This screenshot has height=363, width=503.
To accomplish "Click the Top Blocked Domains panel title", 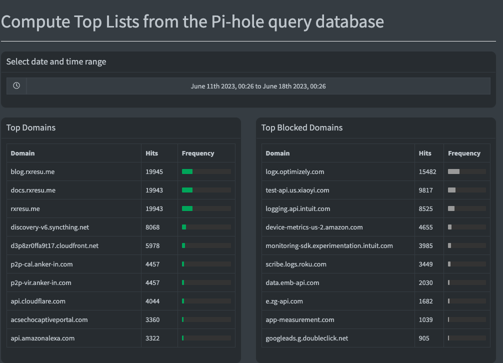I will (301, 127).
